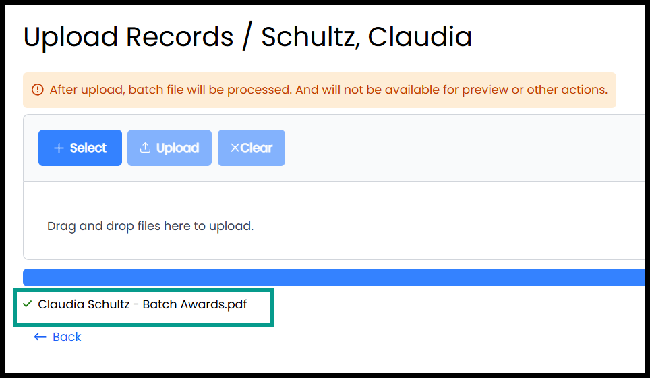
Task: Click the green checkmark beside uploaded file
Action: click(28, 304)
